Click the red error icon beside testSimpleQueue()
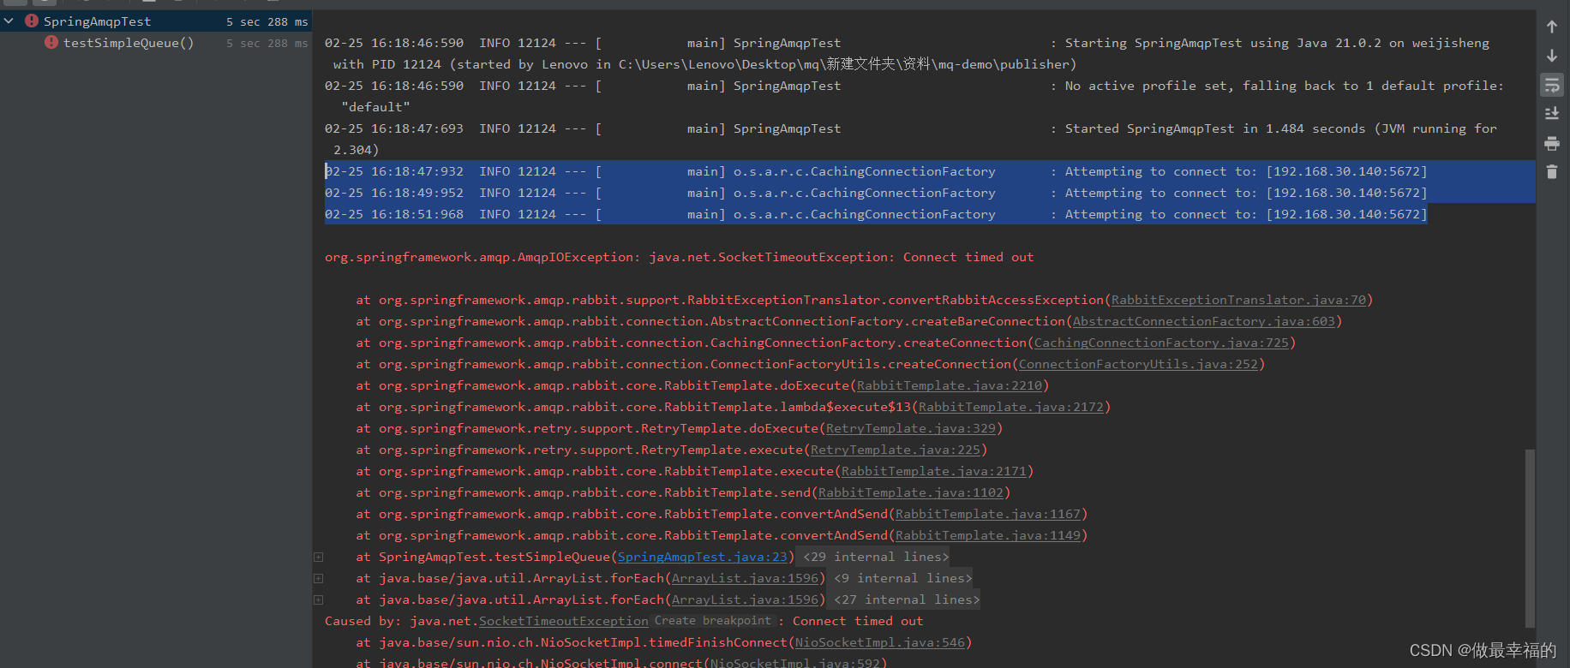The image size is (1570, 668). [x=51, y=42]
